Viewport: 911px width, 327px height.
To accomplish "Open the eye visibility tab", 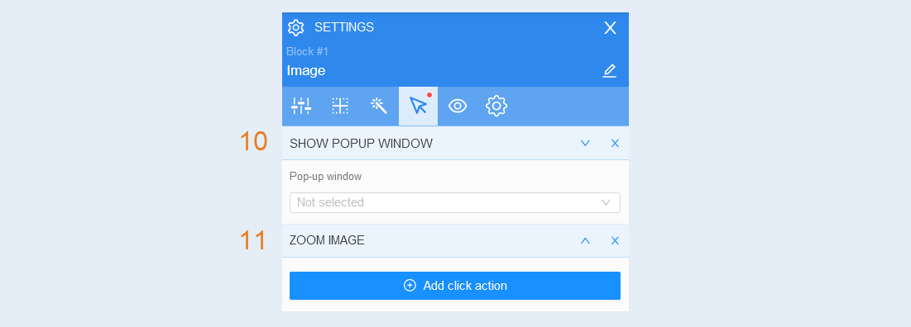I will click(458, 106).
